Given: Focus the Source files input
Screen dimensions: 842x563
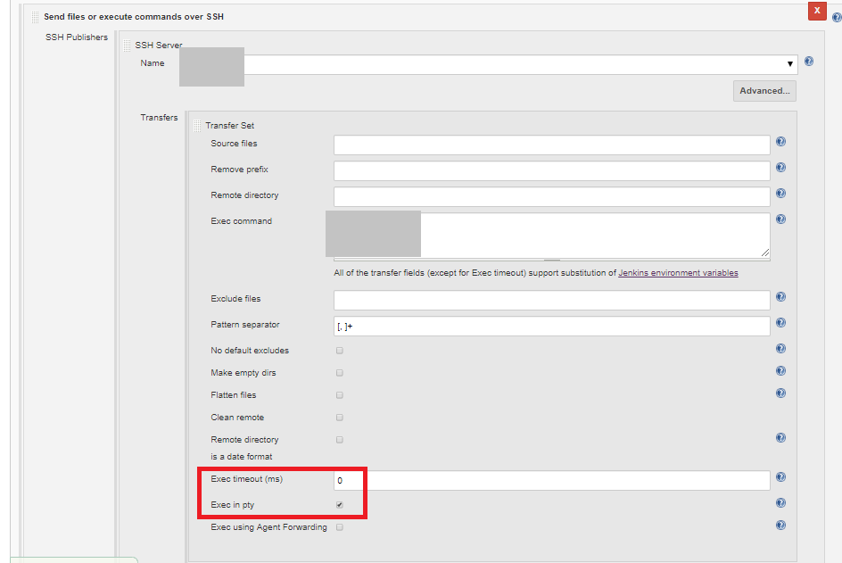Looking at the screenshot, I should 552,145.
